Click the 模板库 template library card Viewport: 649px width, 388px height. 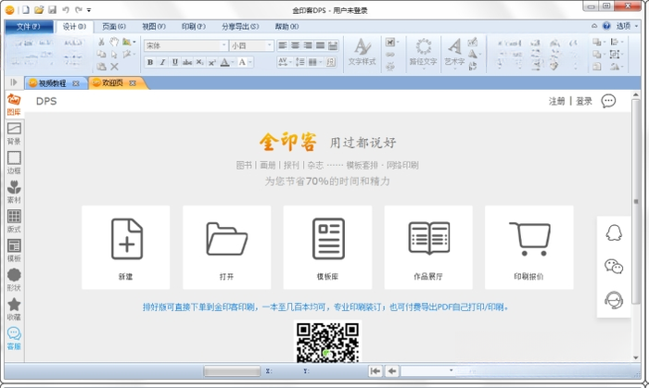pyautogui.click(x=327, y=247)
